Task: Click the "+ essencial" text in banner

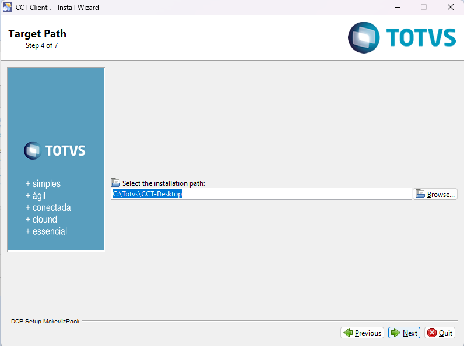Action: point(47,231)
